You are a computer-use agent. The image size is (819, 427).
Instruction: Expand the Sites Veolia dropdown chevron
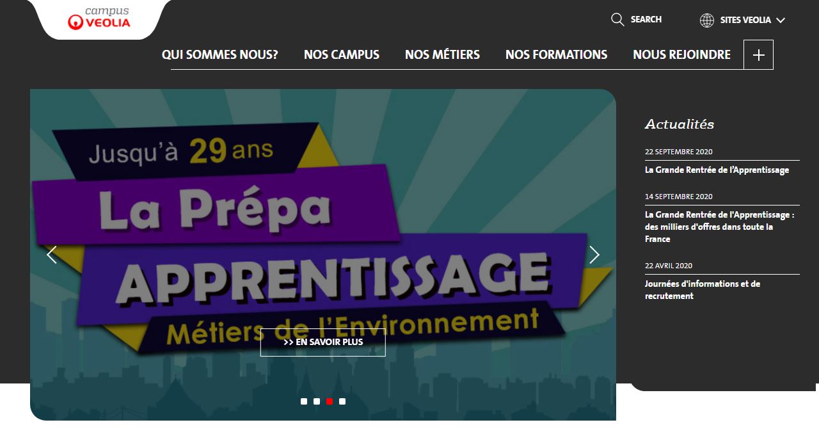(781, 20)
